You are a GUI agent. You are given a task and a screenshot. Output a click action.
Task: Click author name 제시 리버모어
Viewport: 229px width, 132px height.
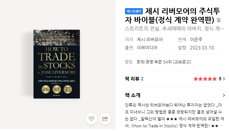click(x=150, y=39)
